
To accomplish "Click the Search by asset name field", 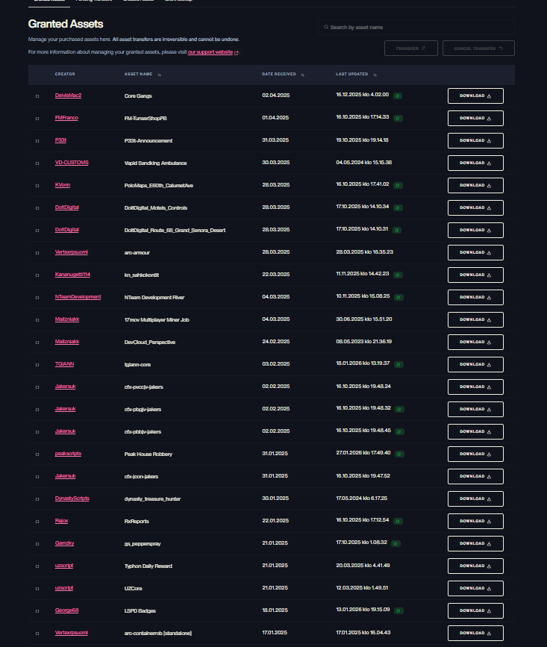I will (x=416, y=27).
